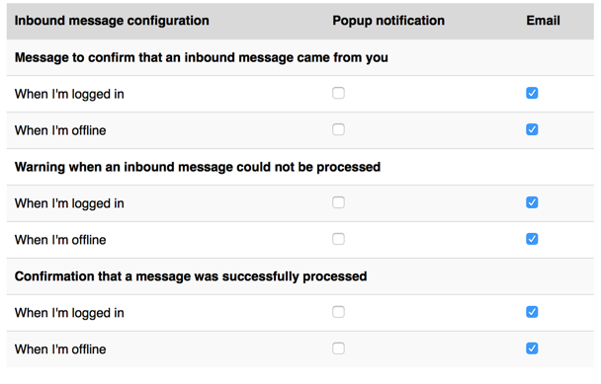Select the 'Confirmation that a message was' heading
Viewport: 601px width, 384px height.
pyautogui.click(x=191, y=276)
